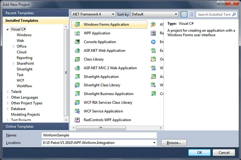Click the template icon beside 'AS' in second column
Screen dimensions: 241x160
tap(153, 24)
